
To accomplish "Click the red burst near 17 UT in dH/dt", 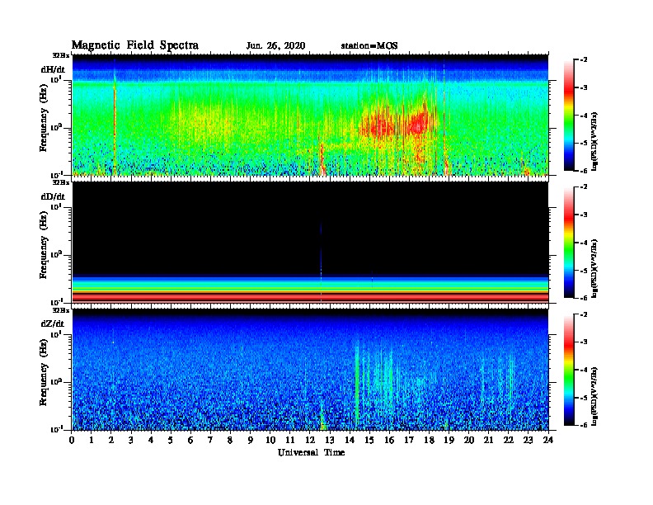I will [419, 125].
